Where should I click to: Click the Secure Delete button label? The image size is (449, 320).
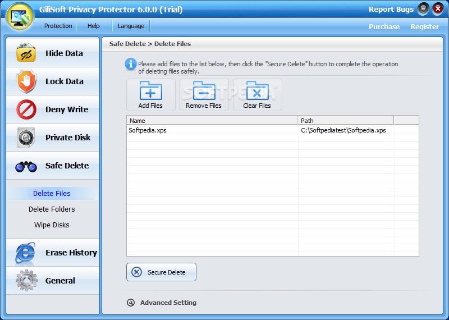[166, 272]
